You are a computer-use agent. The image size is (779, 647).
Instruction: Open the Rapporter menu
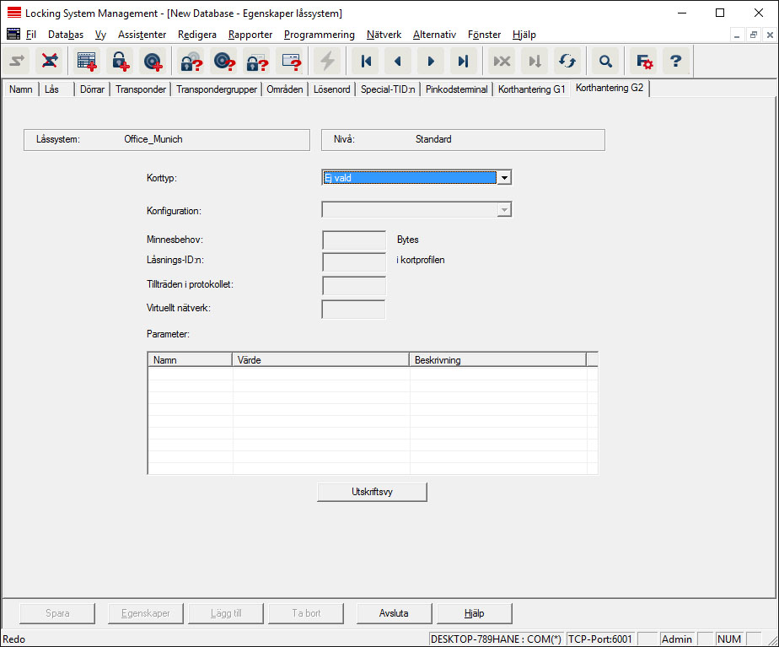pos(250,35)
